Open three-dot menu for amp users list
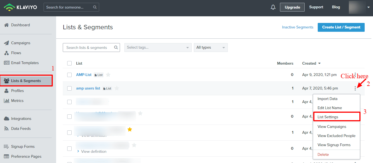 click(x=355, y=88)
